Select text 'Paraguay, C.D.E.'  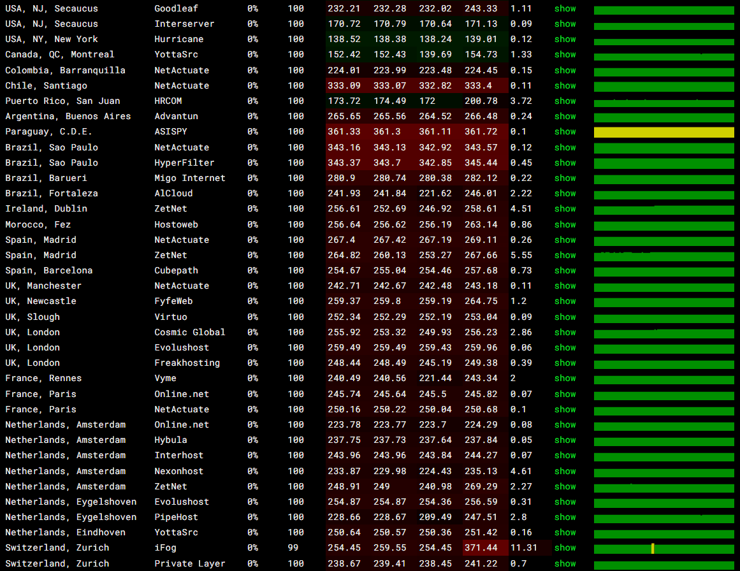pos(48,132)
